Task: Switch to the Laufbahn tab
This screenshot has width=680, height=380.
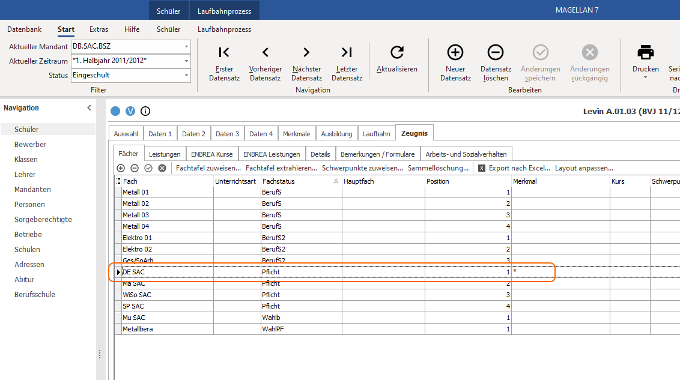Action: tap(377, 134)
